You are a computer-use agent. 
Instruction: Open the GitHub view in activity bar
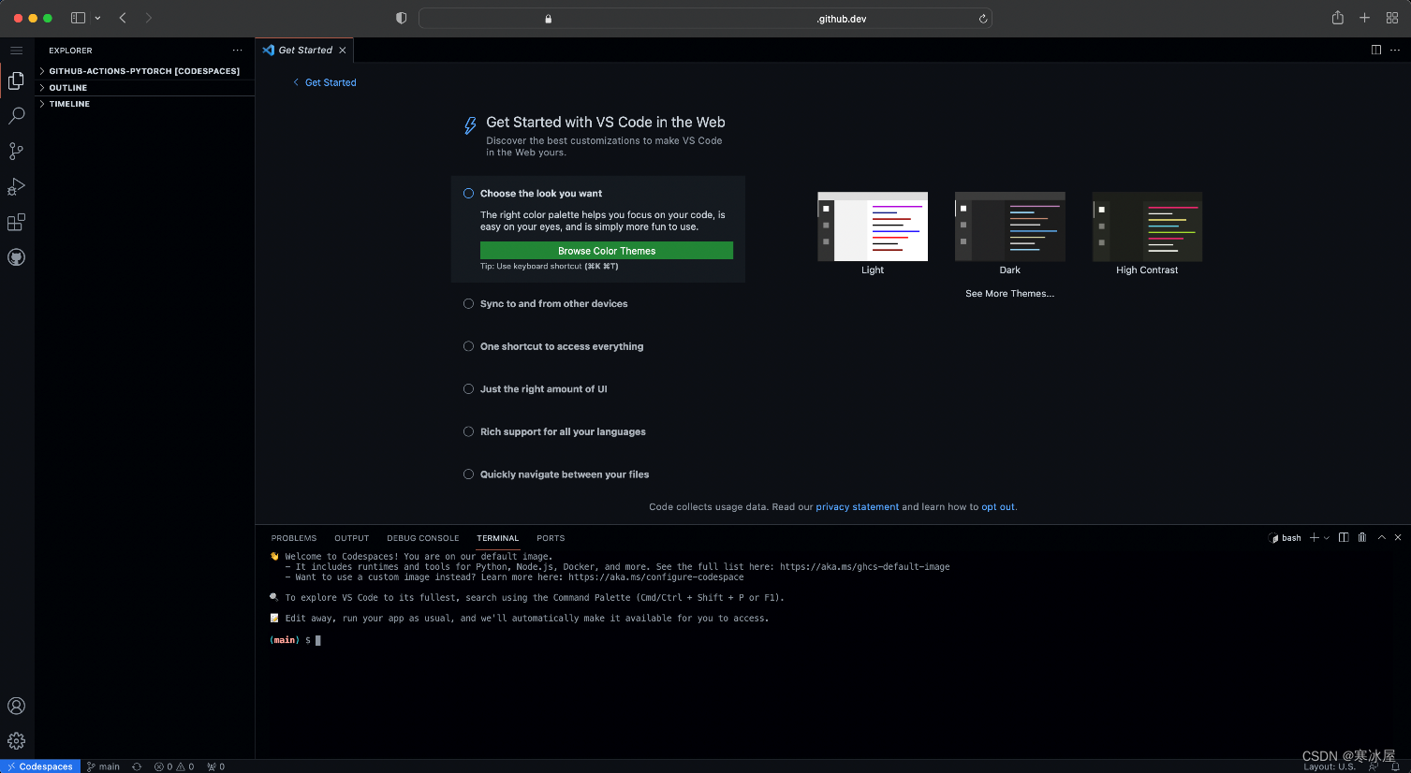(16, 257)
